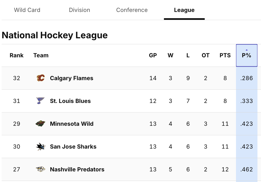The width and height of the screenshot is (261, 182).
Task: Select the Conference tab
Action: pos(132,10)
